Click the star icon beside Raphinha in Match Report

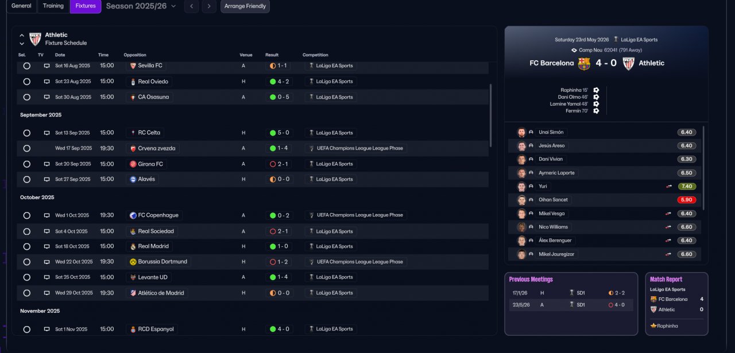pos(653,325)
